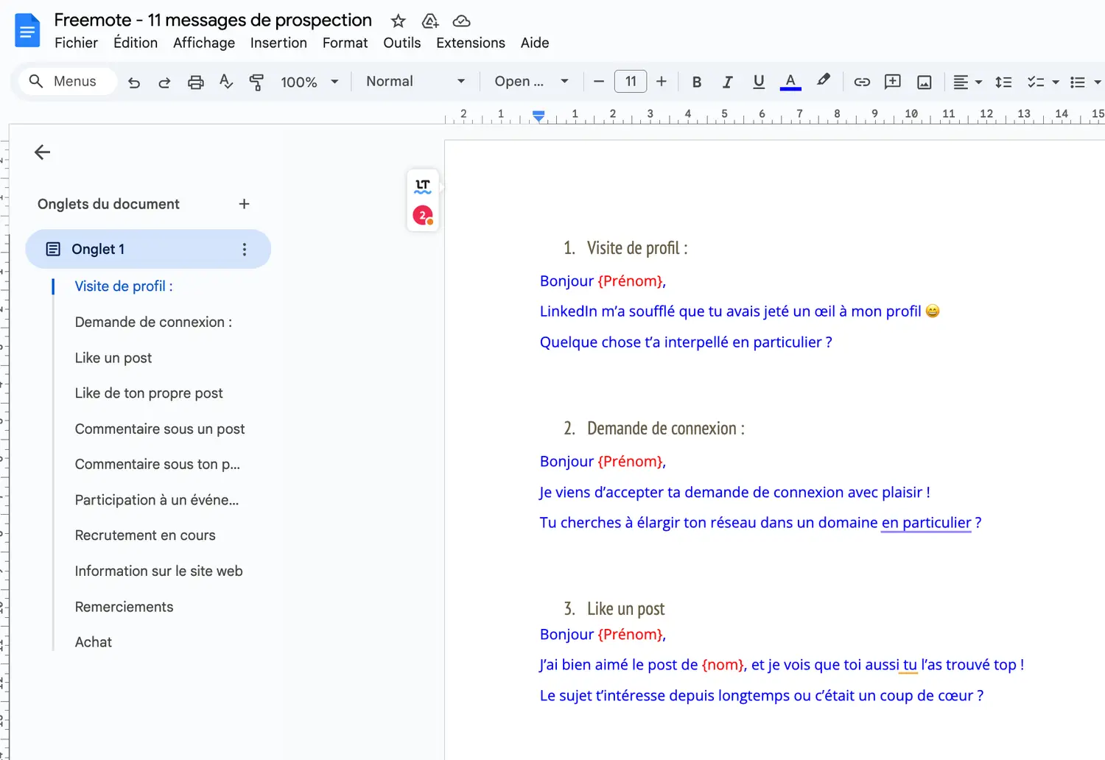Click the Print icon in toolbar
This screenshot has height=760, width=1105.
195,82
